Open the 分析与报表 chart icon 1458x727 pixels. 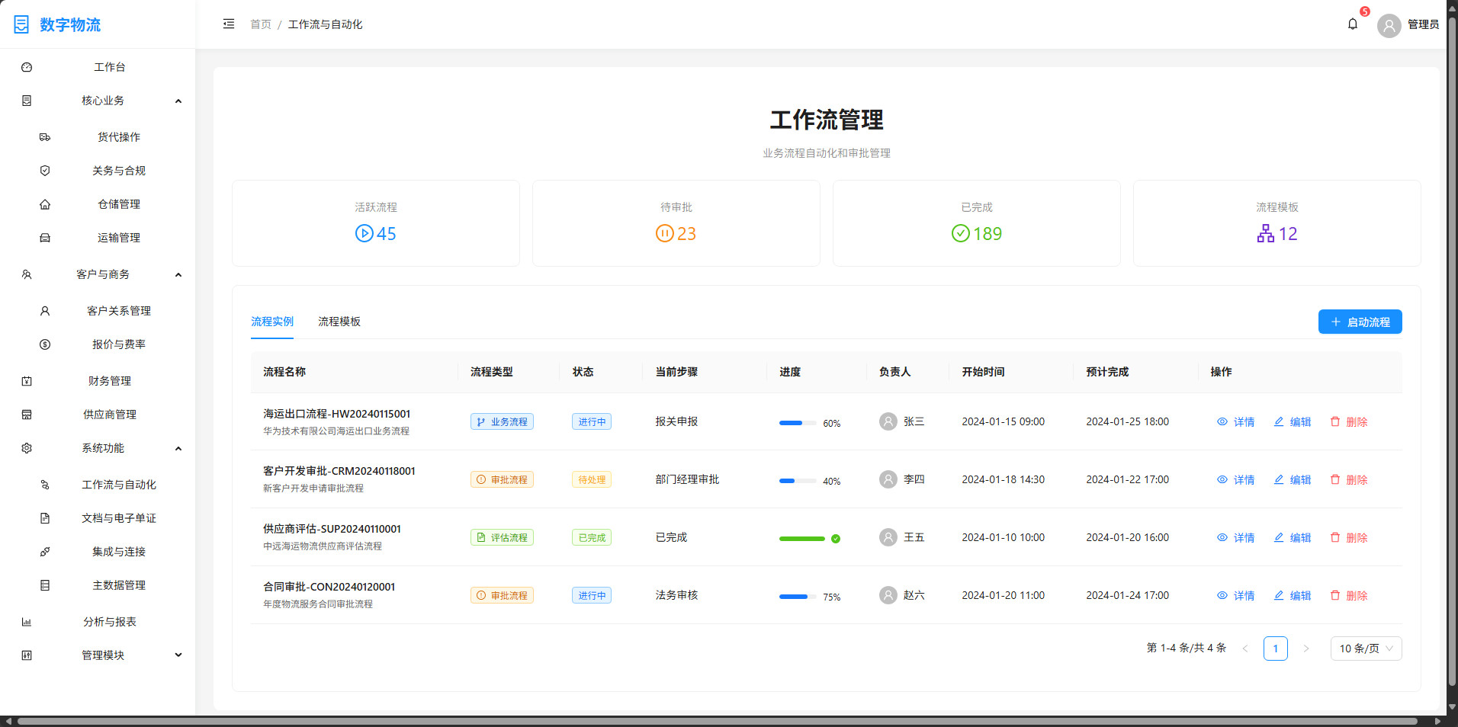(27, 621)
